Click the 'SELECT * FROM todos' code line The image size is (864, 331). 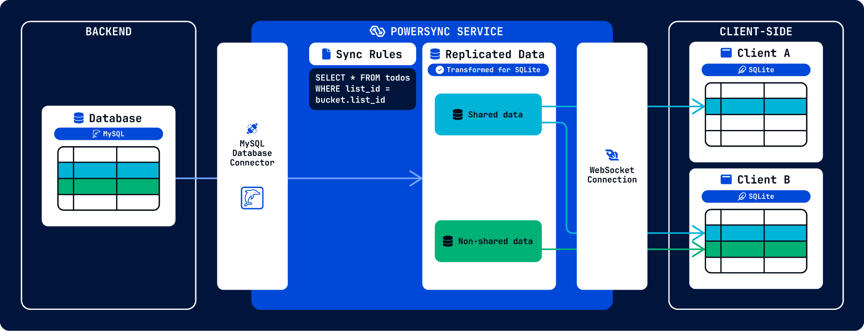click(363, 78)
